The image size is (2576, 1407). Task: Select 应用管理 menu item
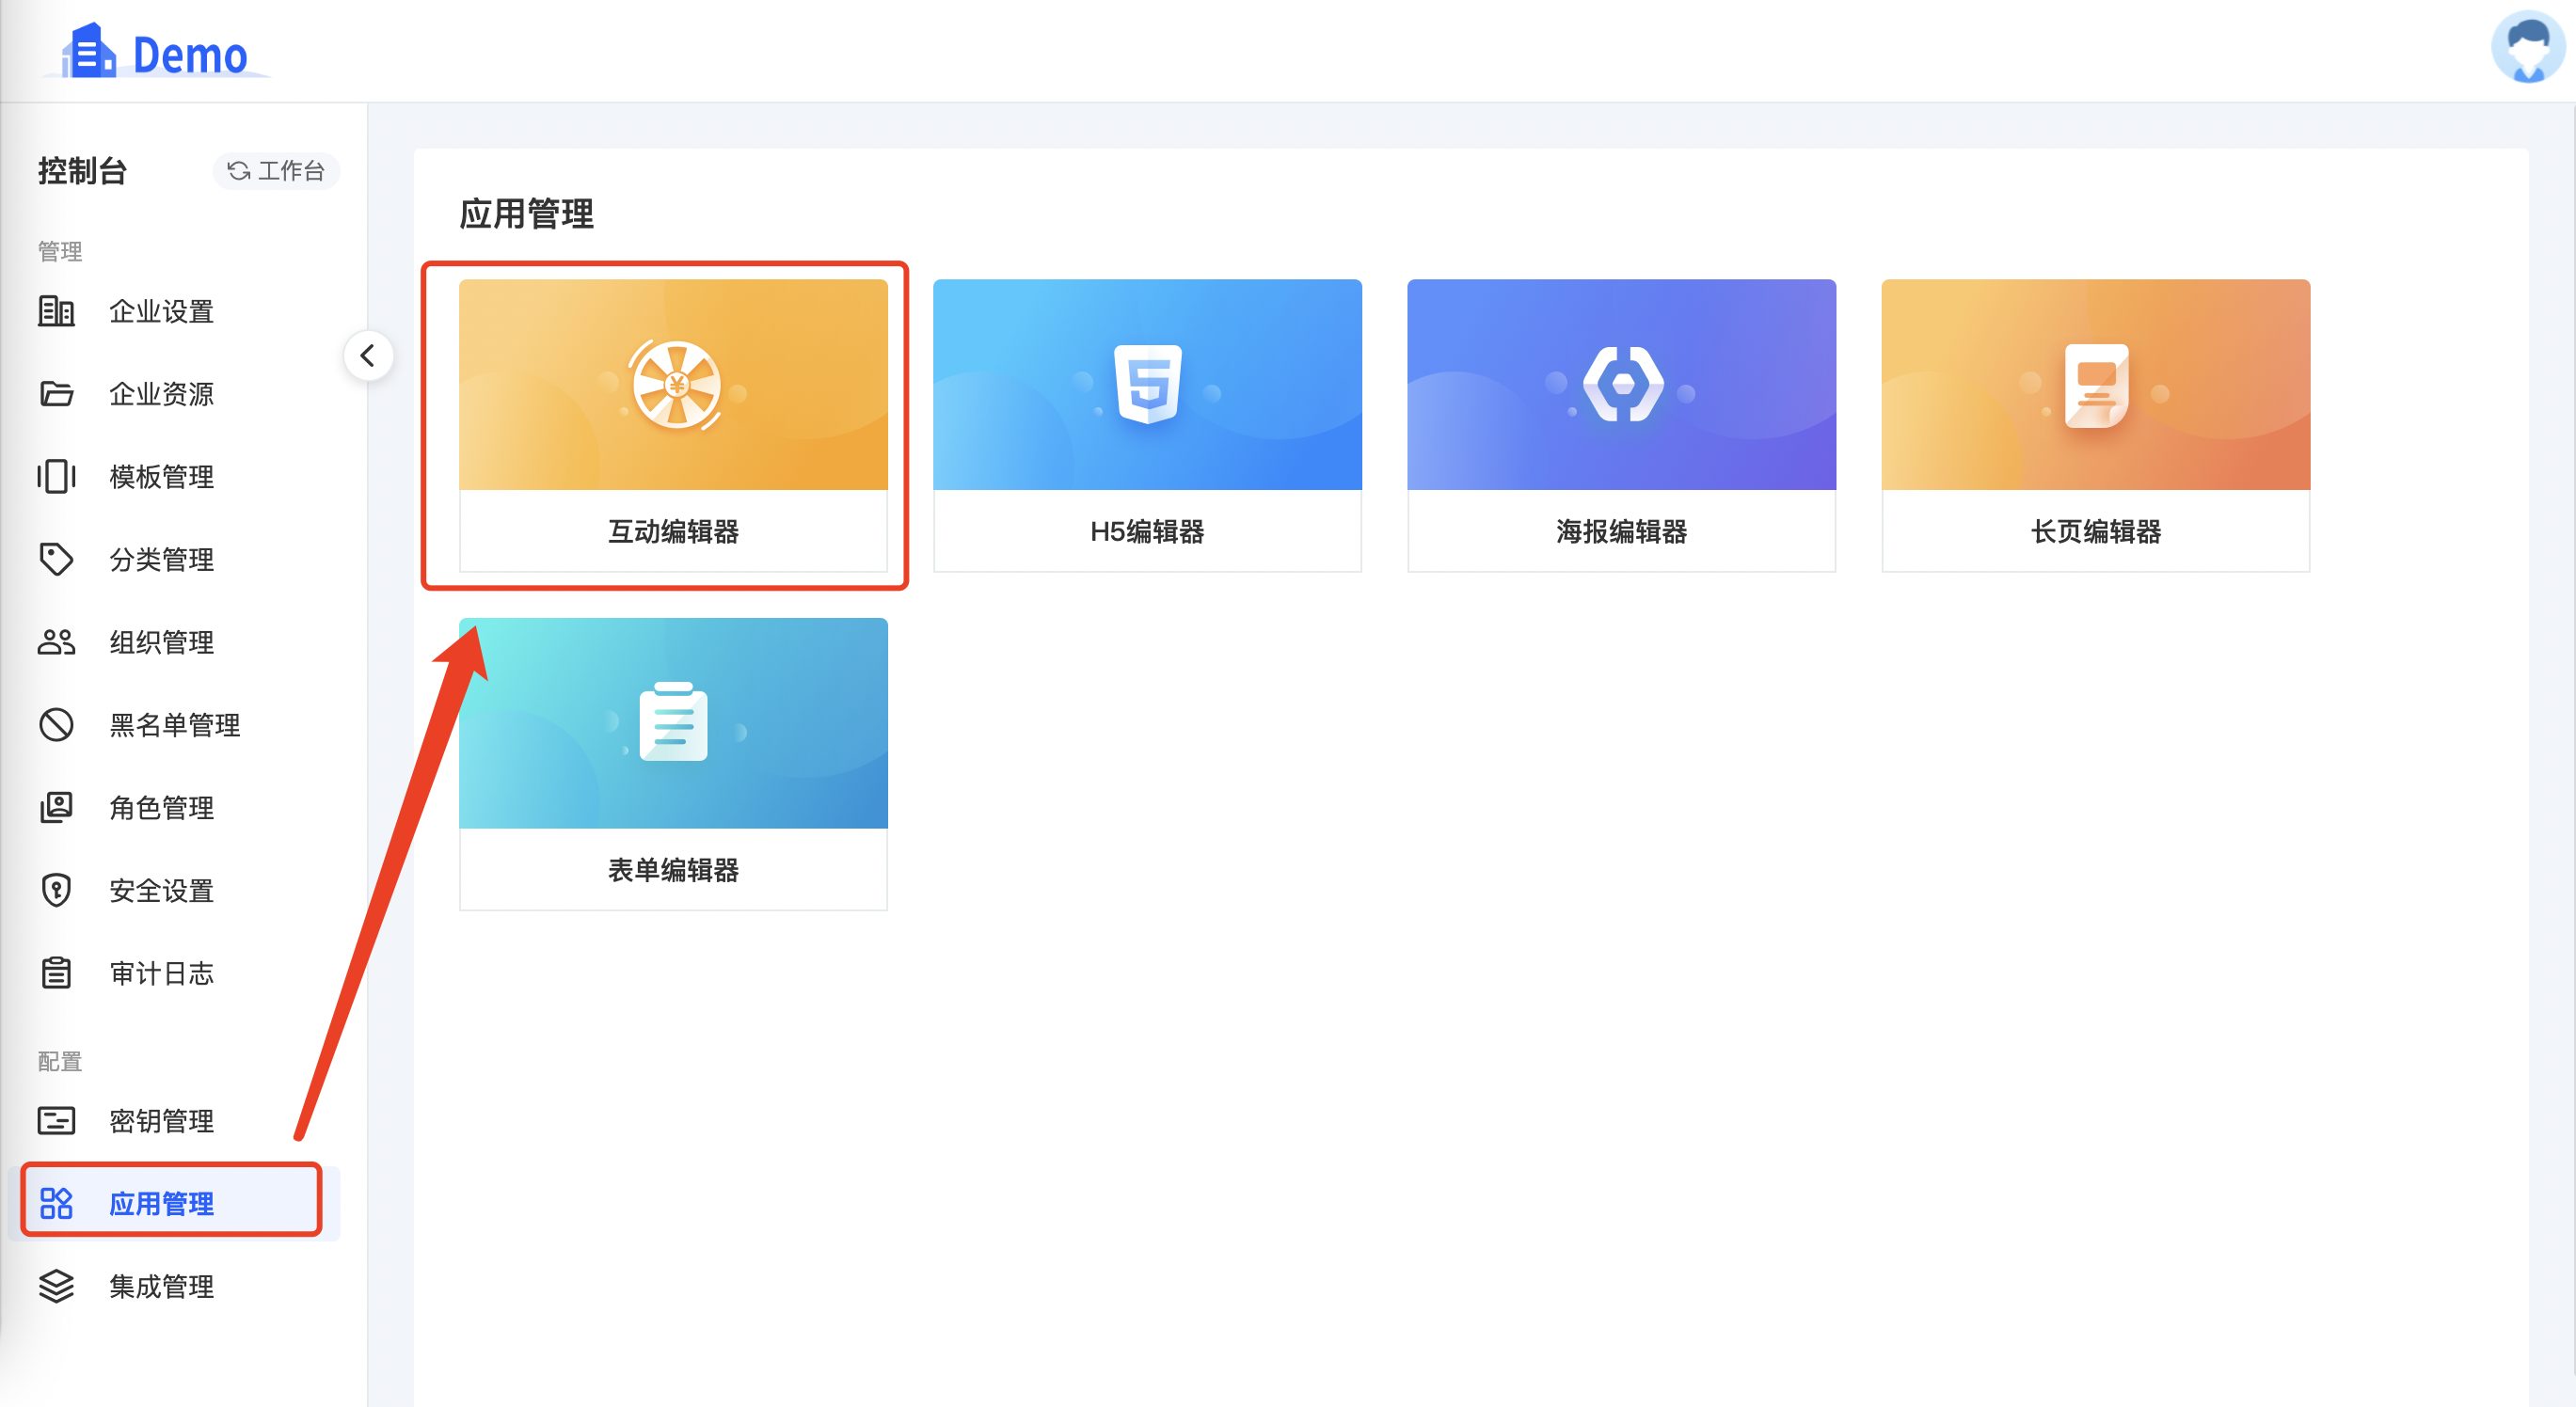click(174, 1204)
